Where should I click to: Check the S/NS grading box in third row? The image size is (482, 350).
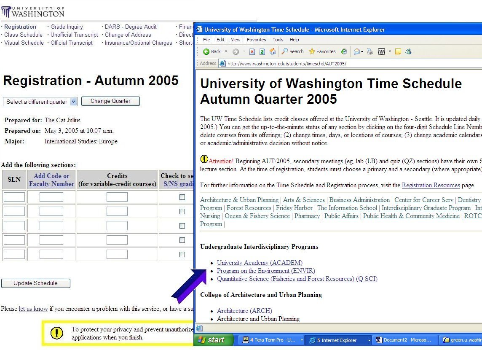click(182, 226)
